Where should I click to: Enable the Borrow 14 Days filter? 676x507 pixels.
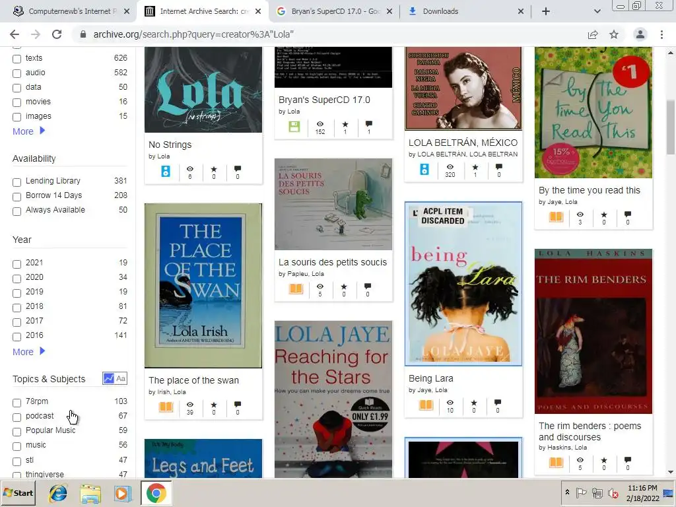tap(17, 197)
